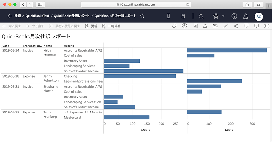Open Tableau search magnifier
This screenshot has width=272, height=142.
point(201,16)
